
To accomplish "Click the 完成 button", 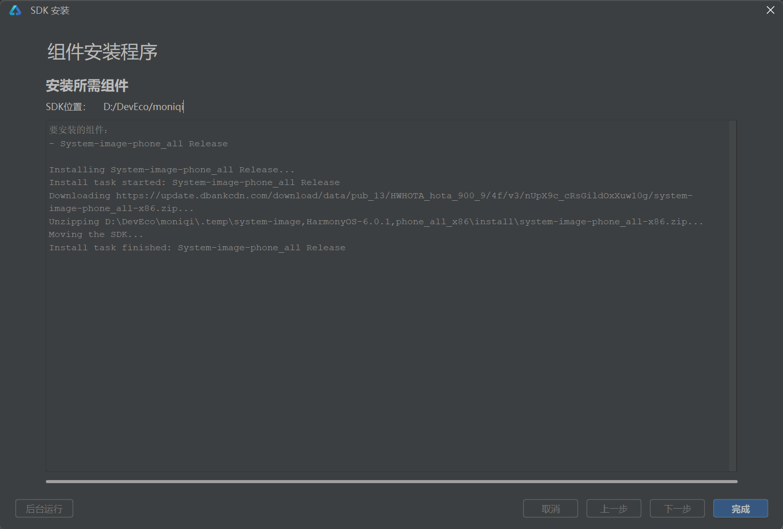I will pos(741,509).
